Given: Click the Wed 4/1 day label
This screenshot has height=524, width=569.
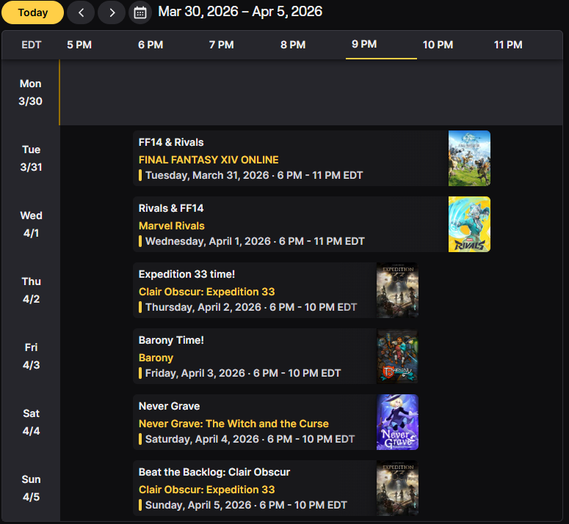Looking at the screenshot, I should pyautogui.click(x=31, y=224).
